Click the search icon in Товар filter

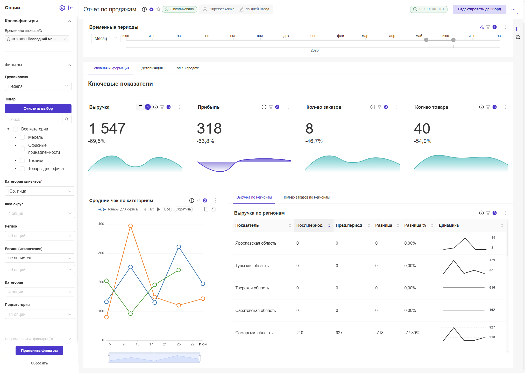(x=67, y=119)
